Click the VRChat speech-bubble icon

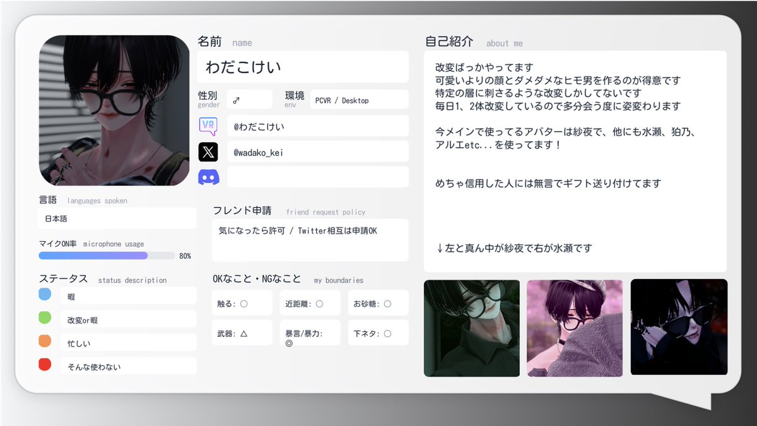tap(208, 126)
